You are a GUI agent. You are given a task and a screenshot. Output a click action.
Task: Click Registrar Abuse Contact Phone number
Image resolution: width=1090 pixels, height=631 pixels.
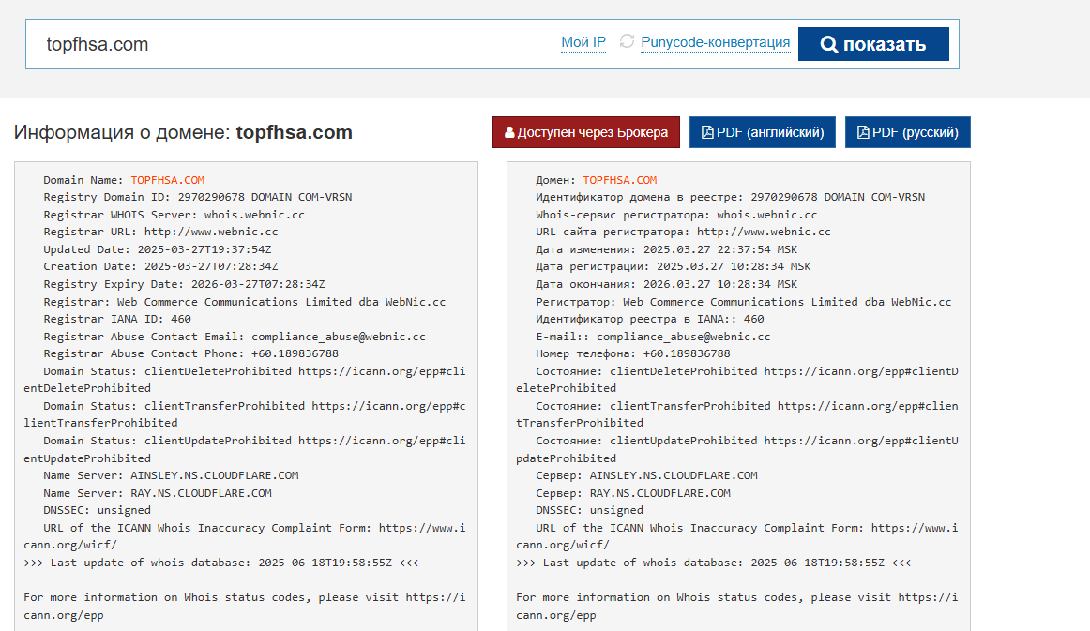point(295,353)
